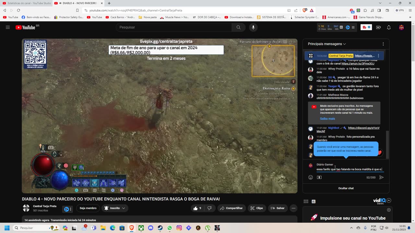The image size is (415, 233).
Task: Open the pinned message three-dot menu
Action: click(x=378, y=56)
